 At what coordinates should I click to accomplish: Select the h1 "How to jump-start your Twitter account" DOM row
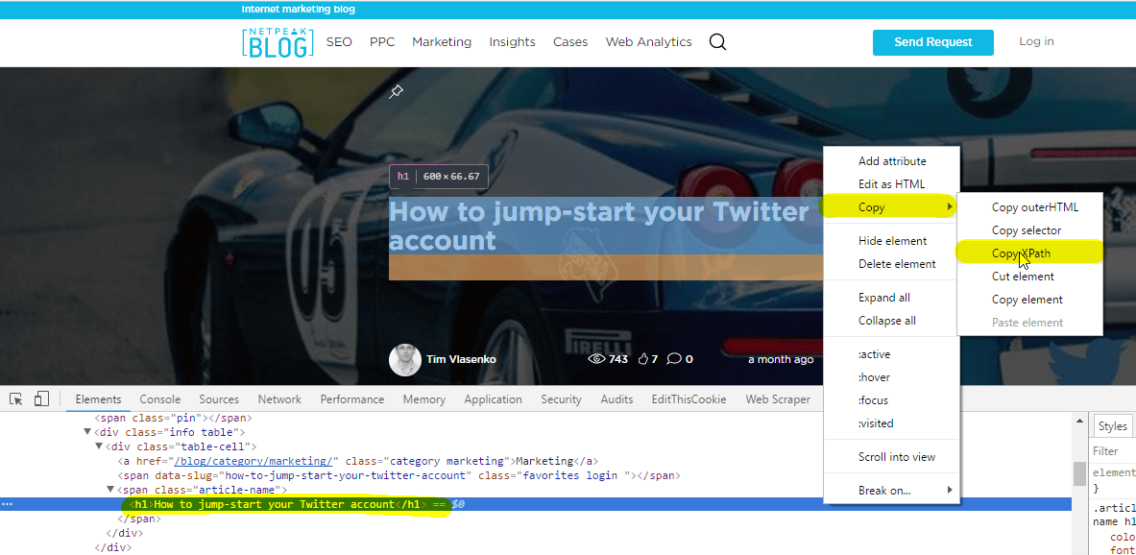click(x=536, y=504)
